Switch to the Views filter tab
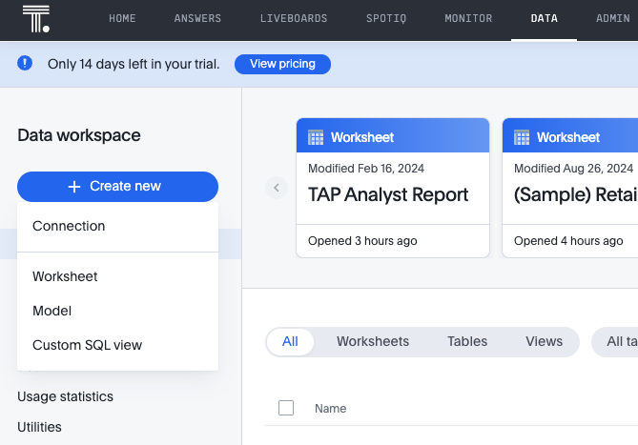Viewport: 638px width, 445px height. 544,342
